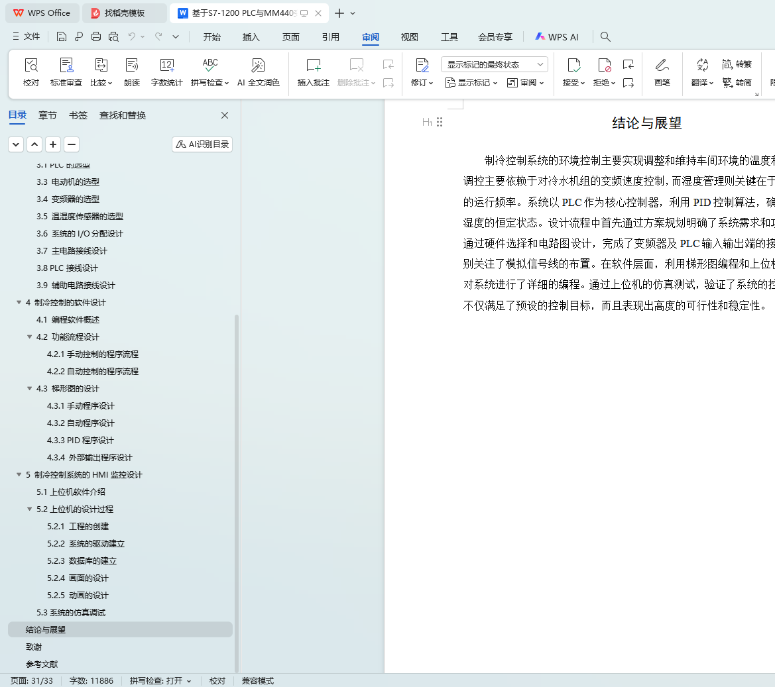The height and width of the screenshot is (687, 775).
Task: Click the Print icon in quick toolbar
Action: coord(96,36)
